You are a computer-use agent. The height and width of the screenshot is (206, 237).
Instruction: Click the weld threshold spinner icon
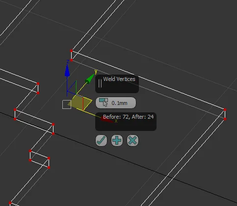[104, 103]
